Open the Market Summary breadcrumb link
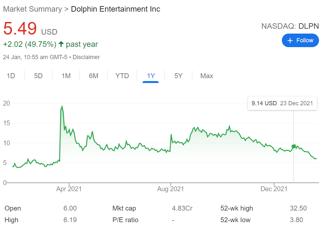330x227 pixels. 33,9
